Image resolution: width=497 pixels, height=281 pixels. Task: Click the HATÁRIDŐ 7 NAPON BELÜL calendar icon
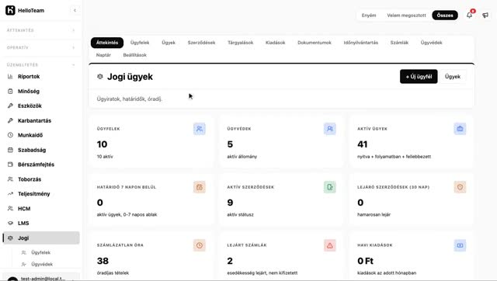tap(200, 187)
